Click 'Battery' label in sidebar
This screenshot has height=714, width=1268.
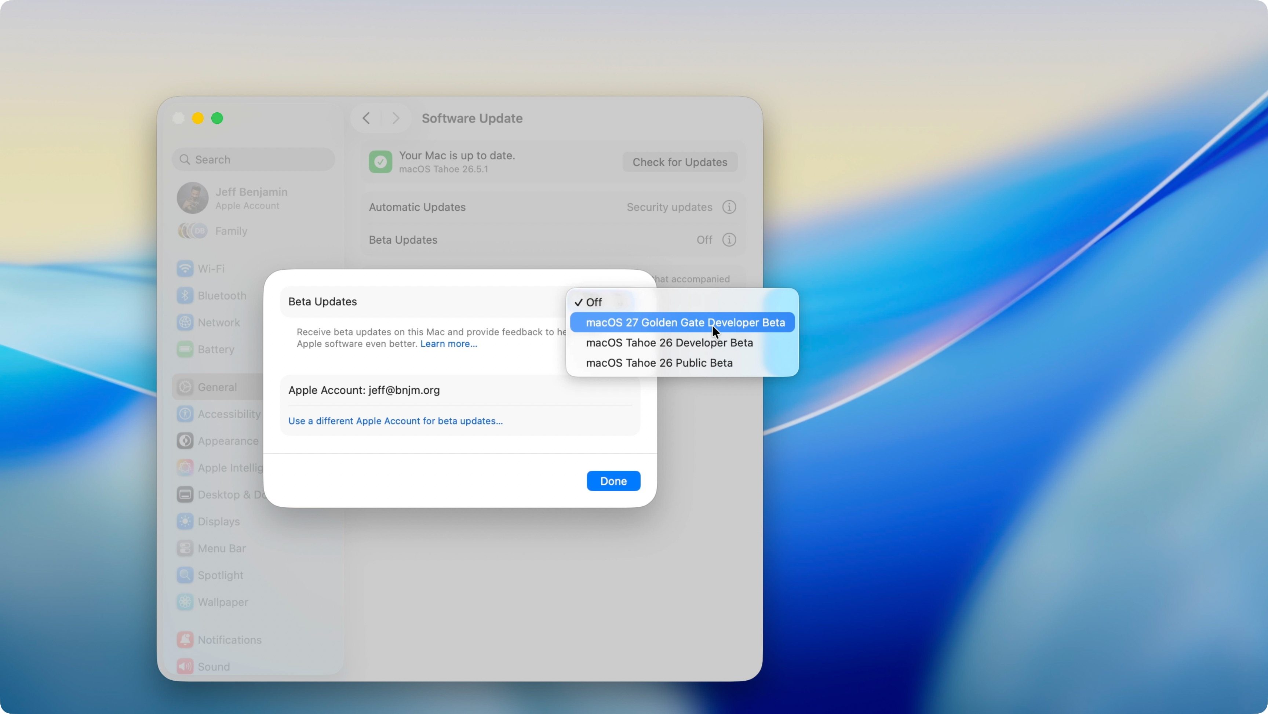click(x=216, y=350)
